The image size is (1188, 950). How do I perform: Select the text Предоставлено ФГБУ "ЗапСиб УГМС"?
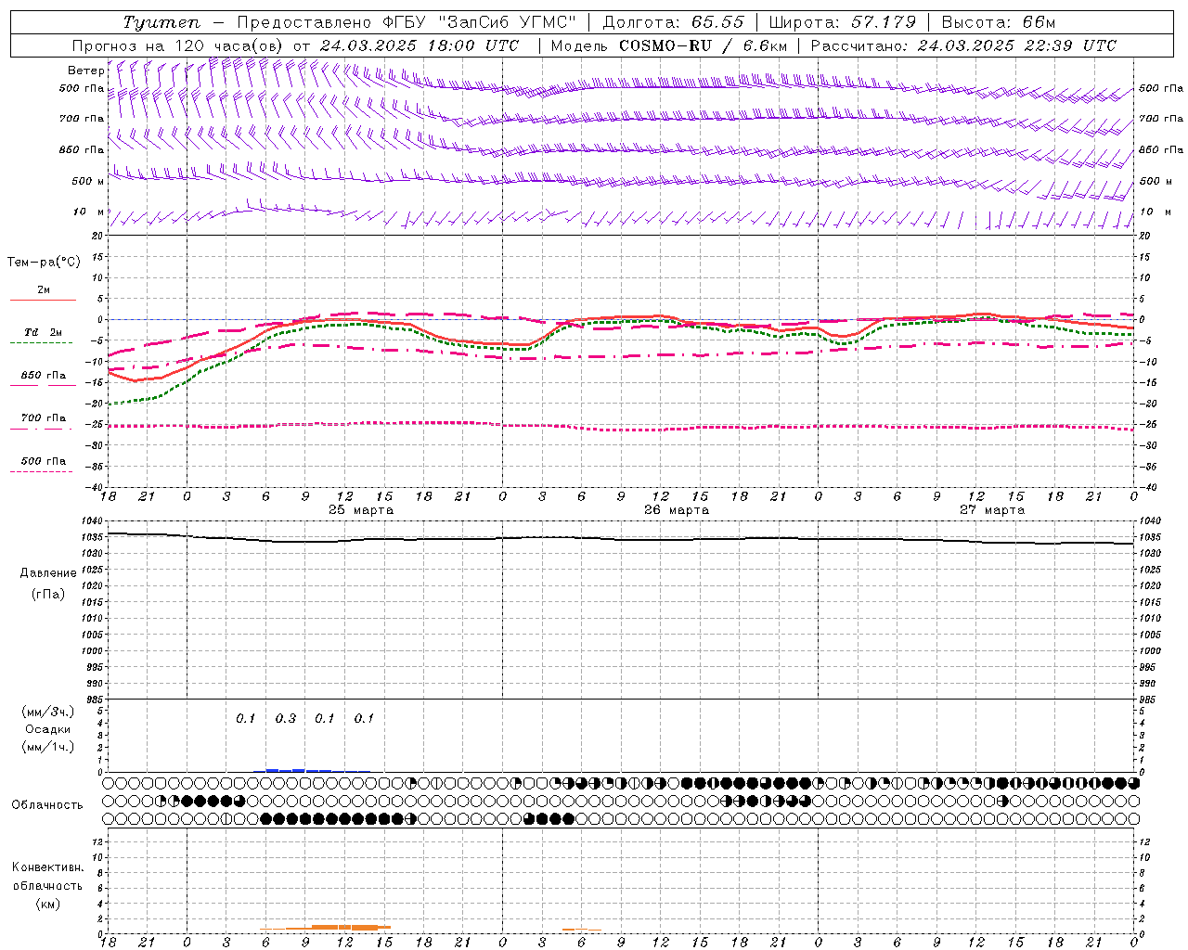[407, 22]
